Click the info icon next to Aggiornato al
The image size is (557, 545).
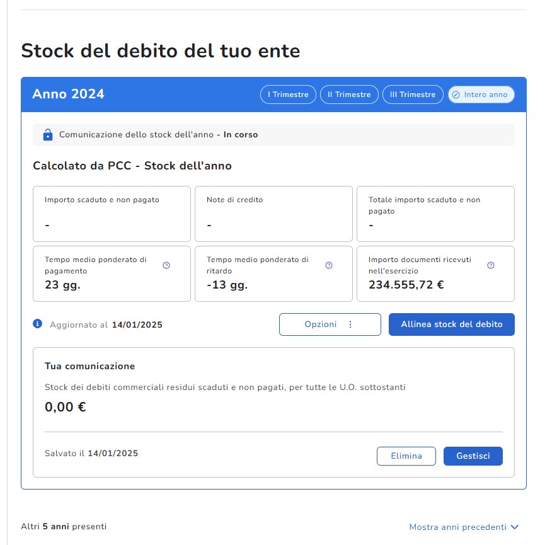coord(38,324)
